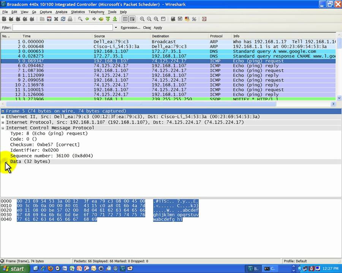Zoom out packet text icon
This screenshot has width=342, height=273.
point(149,19)
